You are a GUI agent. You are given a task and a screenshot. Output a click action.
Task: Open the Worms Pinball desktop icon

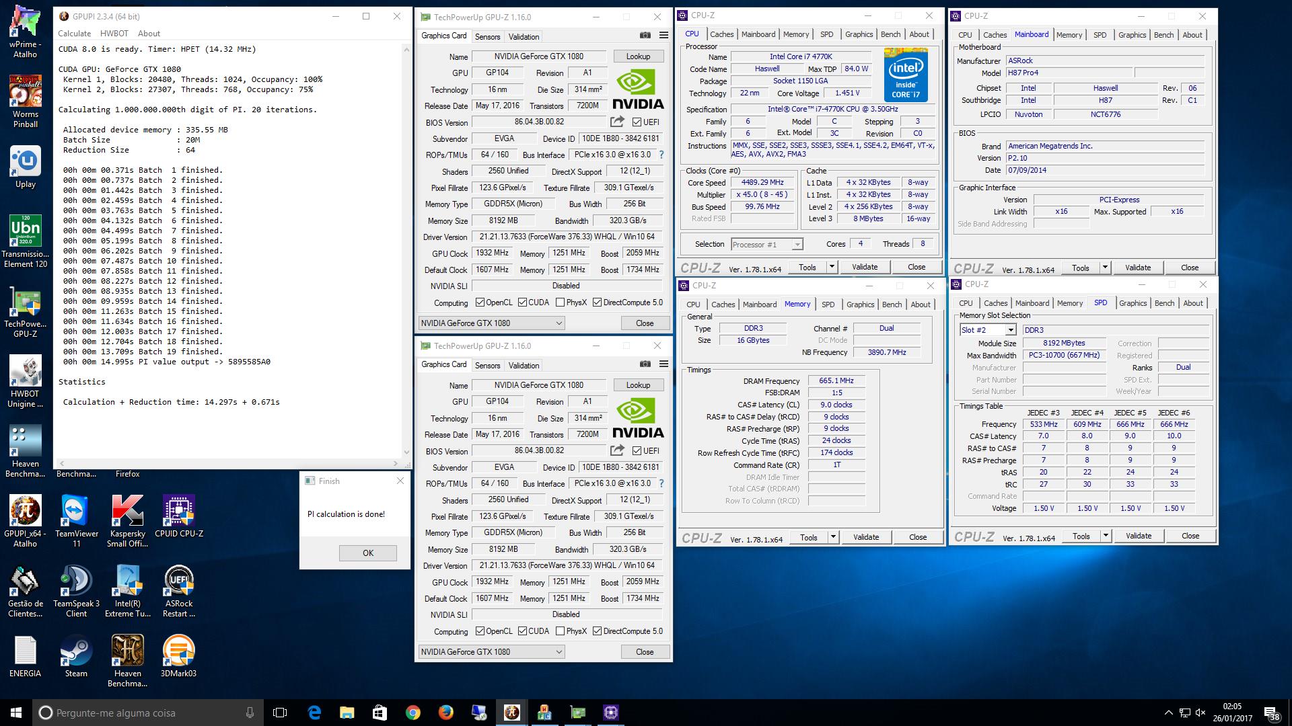point(25,101)
